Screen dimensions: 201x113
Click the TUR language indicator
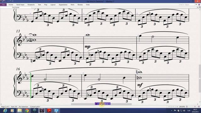[189, 111]
